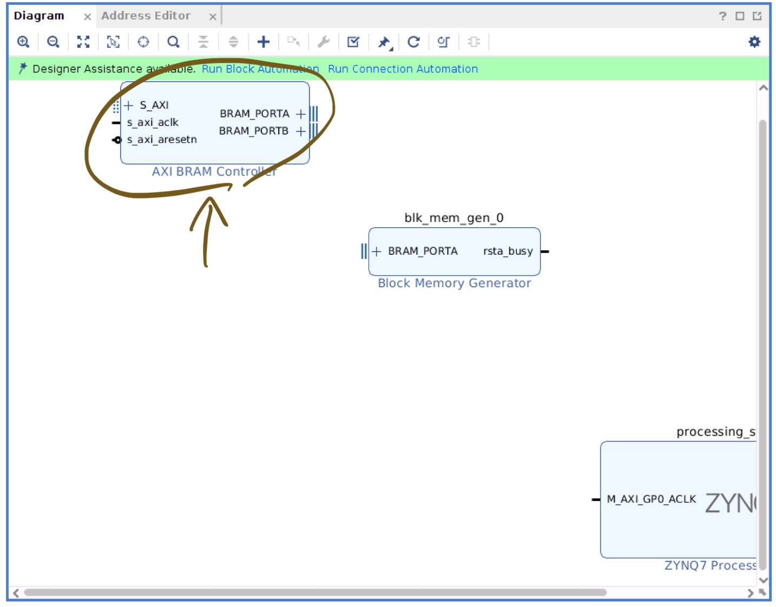Click the Toggle comments chip icon
The image size is (776, 607).
tap(474, 42)
